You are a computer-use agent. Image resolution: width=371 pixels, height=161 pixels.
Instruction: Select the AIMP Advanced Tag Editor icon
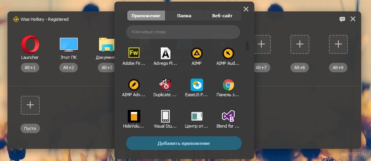[134, 85]
